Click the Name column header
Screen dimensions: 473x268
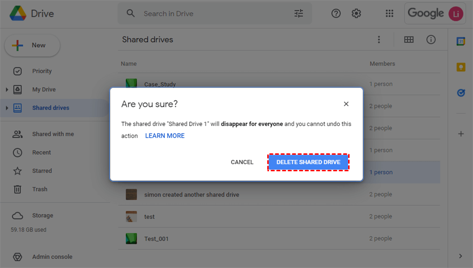point(129,64)
